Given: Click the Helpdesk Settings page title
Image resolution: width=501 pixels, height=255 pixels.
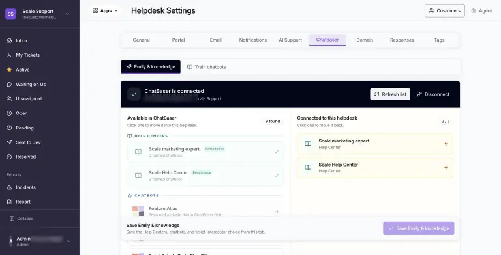Looking at the screenshot, I should [163, 10].
